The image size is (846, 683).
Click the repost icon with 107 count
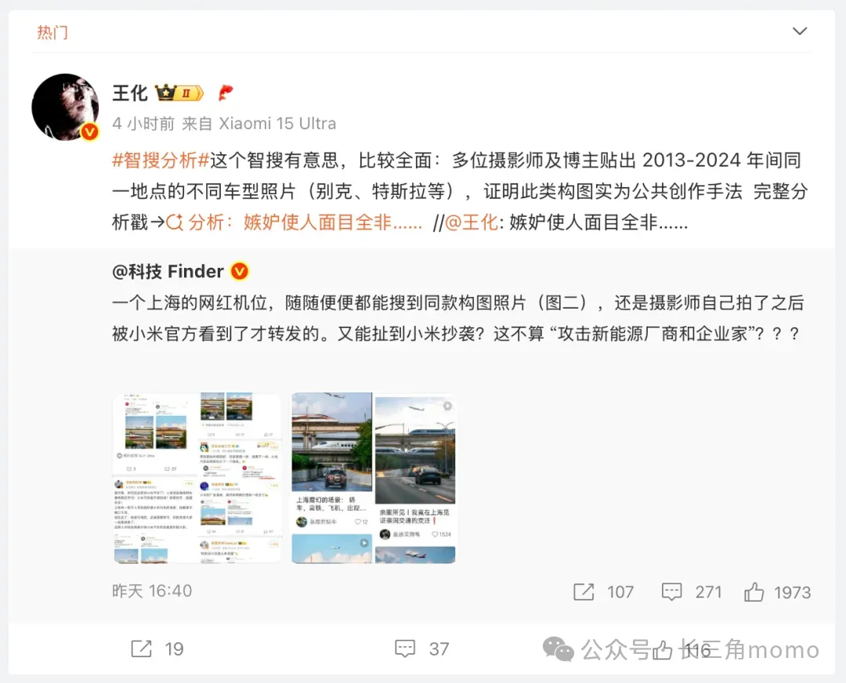[584, 592]
